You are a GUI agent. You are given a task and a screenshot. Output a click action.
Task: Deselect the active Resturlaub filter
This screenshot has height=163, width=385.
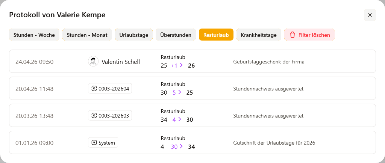(216, 35)
